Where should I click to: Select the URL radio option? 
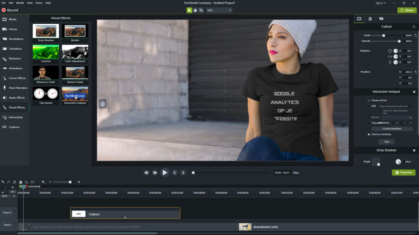pos(369,106)
